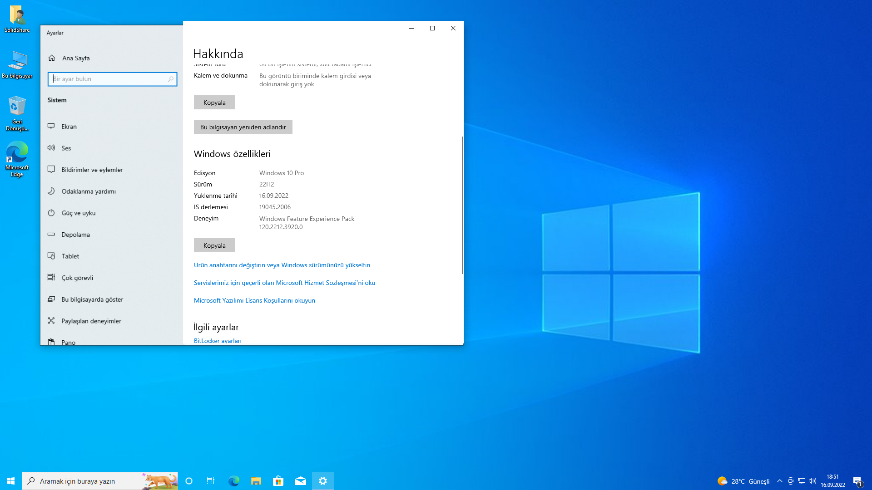Open notification center icon

point(857,481)
